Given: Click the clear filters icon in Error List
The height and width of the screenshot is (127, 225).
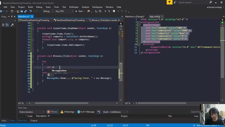Looking at the screenshot, I should pyautogui.click(x=99, y=112).
